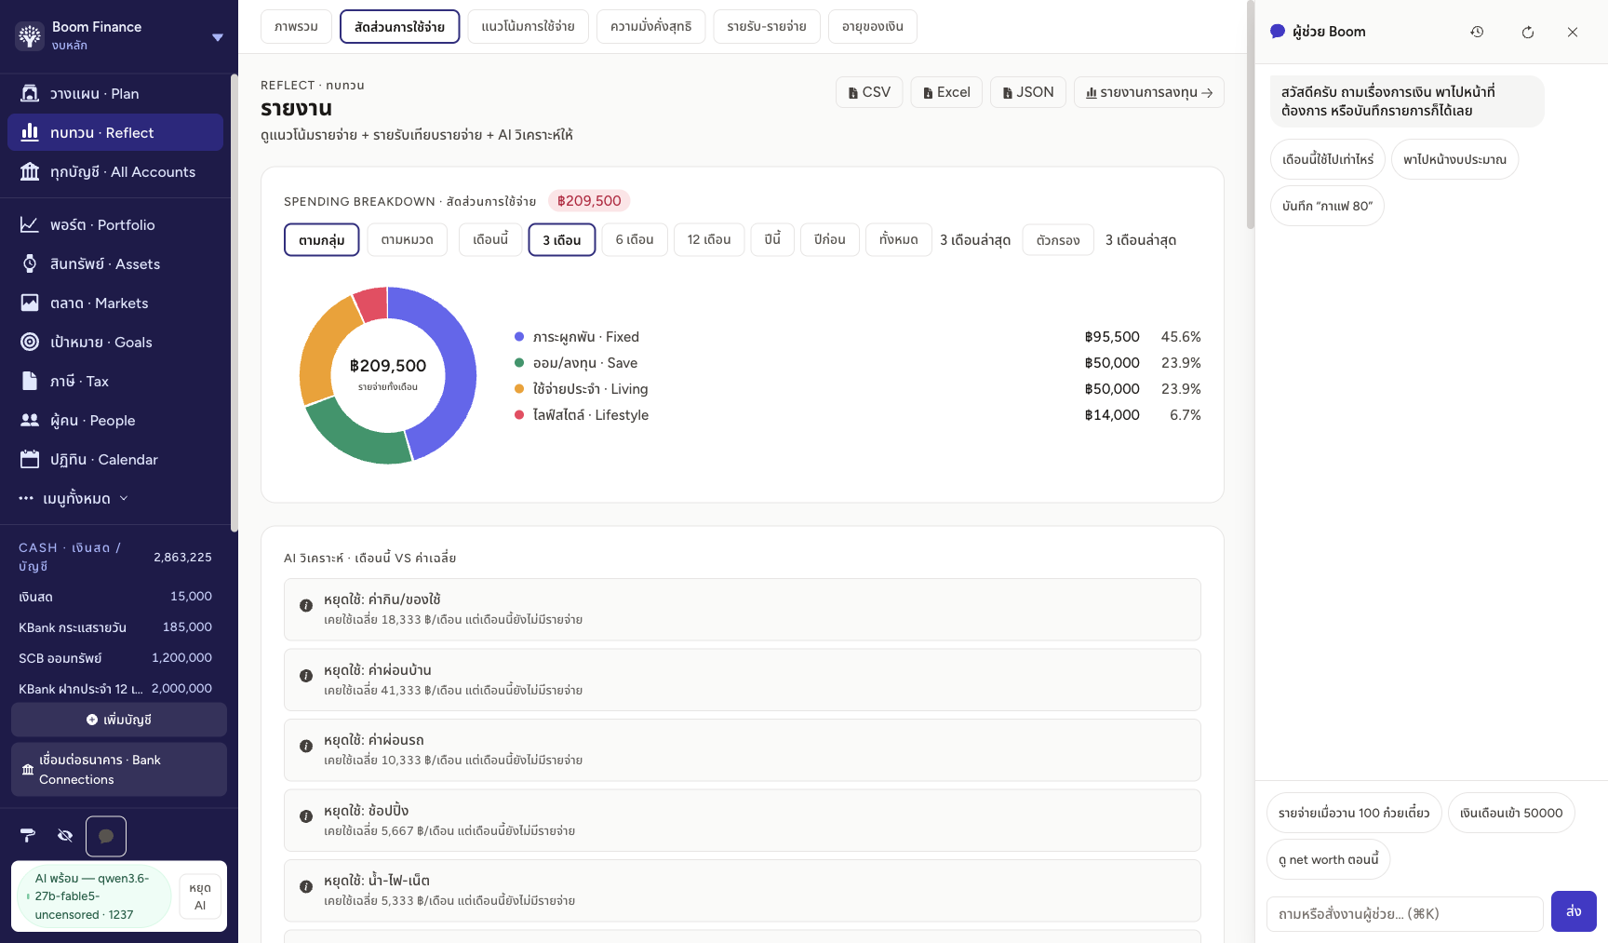Click the Assets watch icon

[30, 263]
